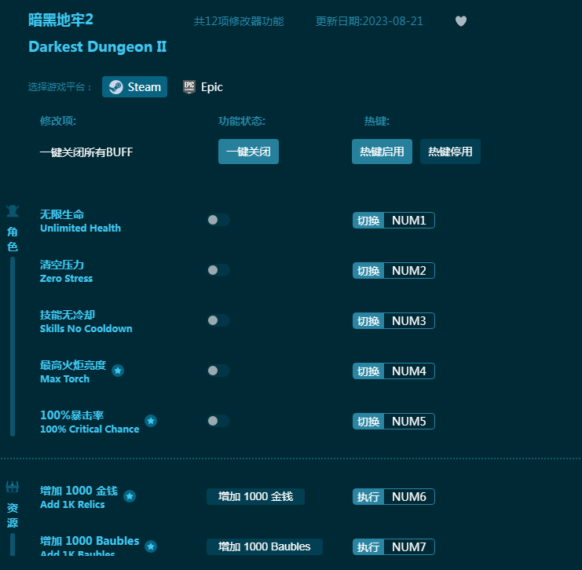Edit the NUM5 hotkey field

point(409,421)
